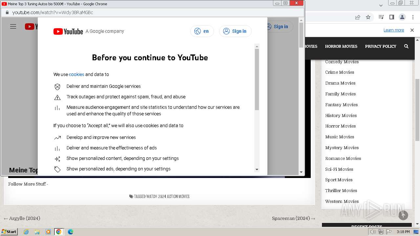Bookmark this tab with the star icon
Screen dimensions: 420x236
[x=368, y=17]
